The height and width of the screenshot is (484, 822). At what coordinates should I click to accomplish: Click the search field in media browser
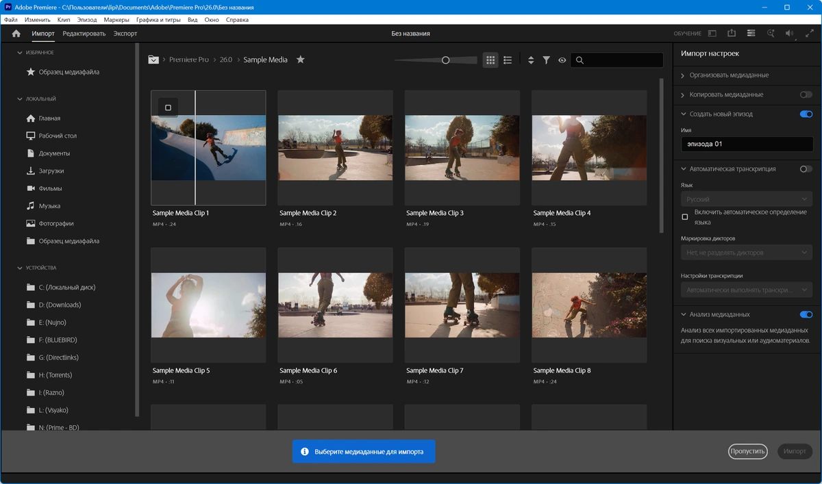click(x=616, y=60)
